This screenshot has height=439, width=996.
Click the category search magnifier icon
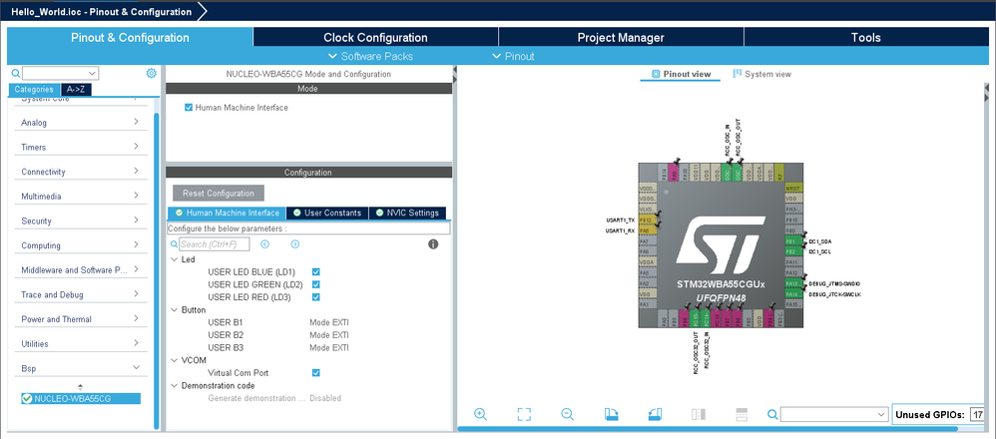coord(17,73)
